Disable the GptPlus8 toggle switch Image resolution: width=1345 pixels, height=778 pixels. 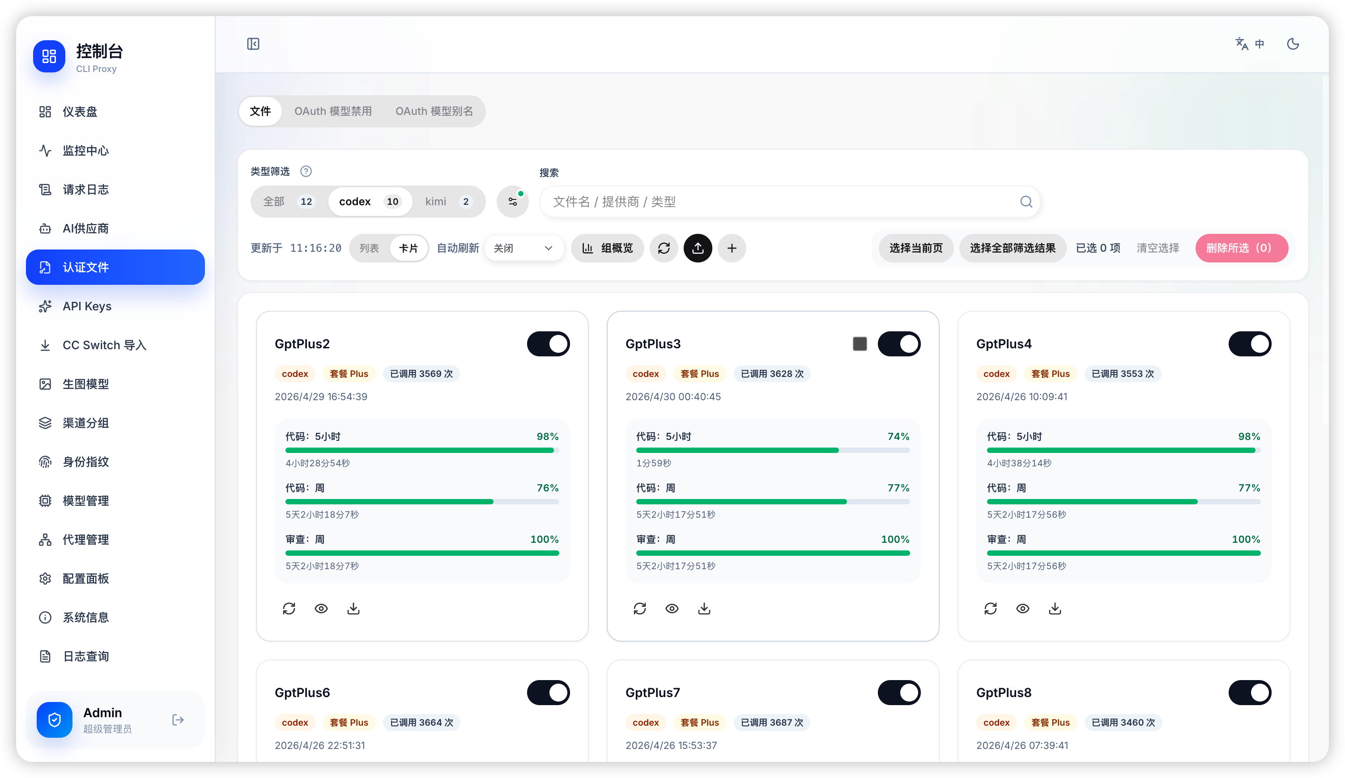[x=1249, y=693]
